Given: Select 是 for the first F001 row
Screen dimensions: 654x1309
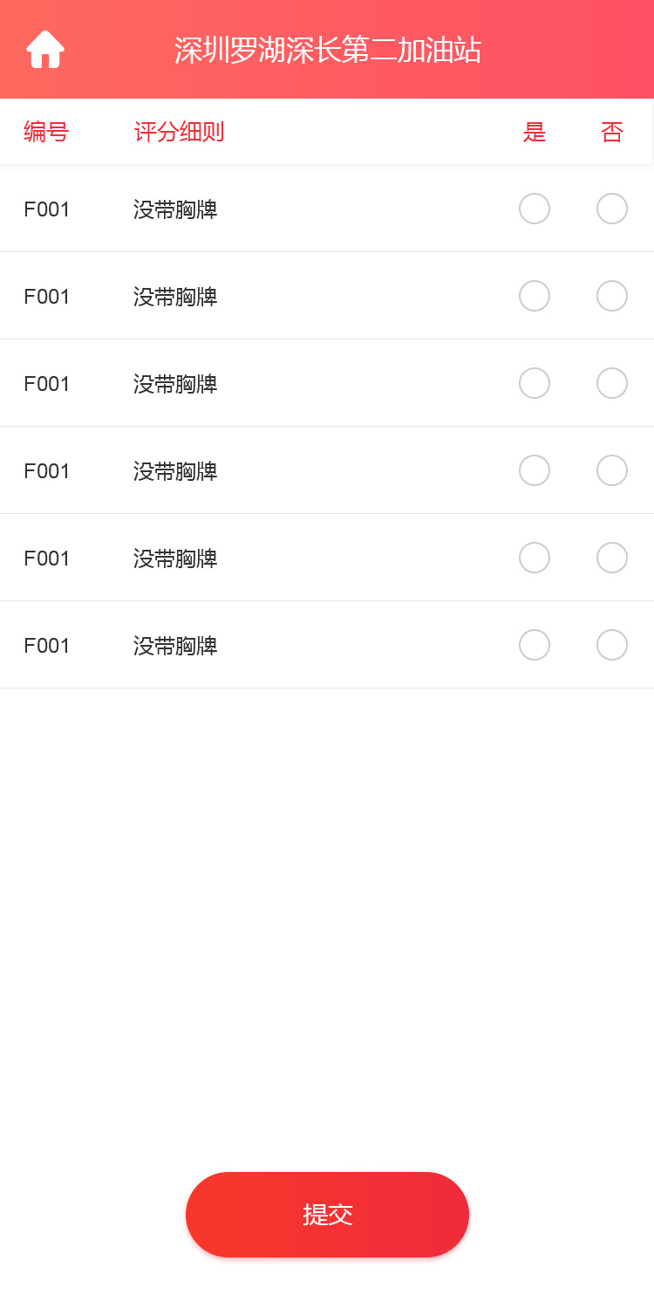Looking at the screenshot, I should [535, 209].
